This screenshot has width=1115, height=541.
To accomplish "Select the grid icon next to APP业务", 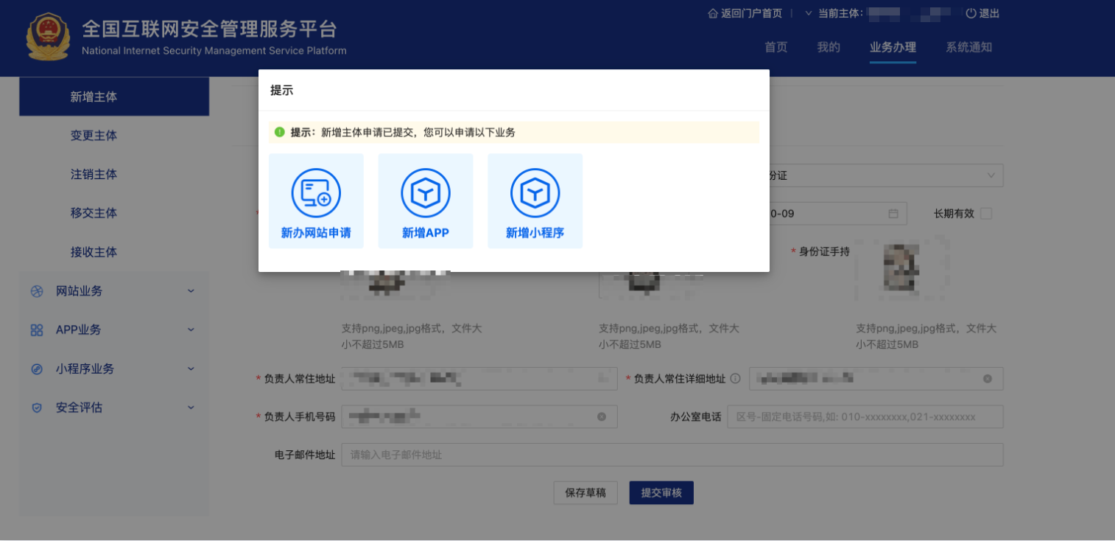I will coord(37,329).
